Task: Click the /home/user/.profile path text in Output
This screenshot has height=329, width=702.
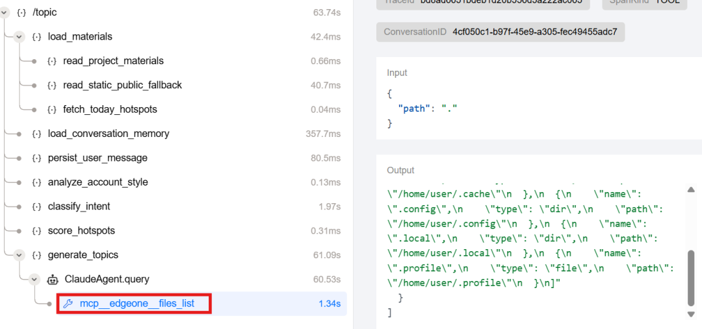Action: tap(448, 282)
